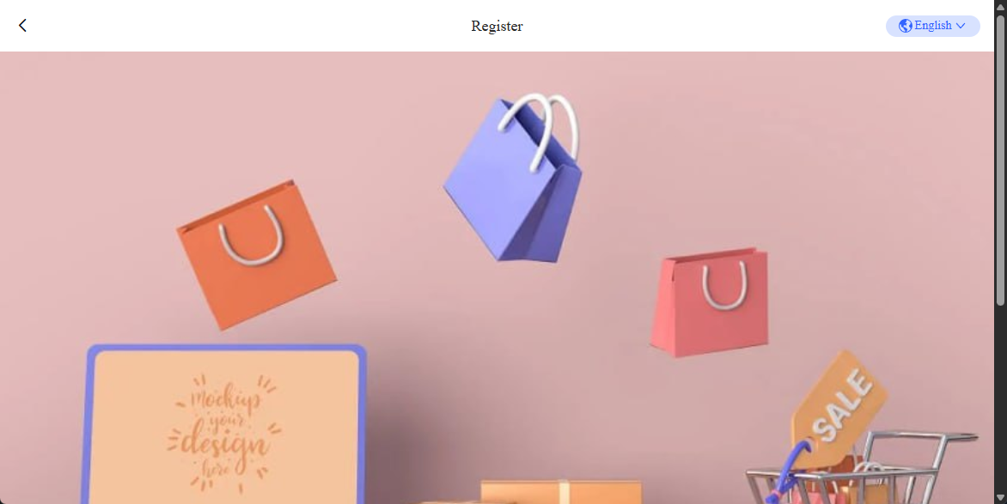Click the globe icon beside English
The width and height of the screenshot is (1007, 504).
tap(906, 26)
